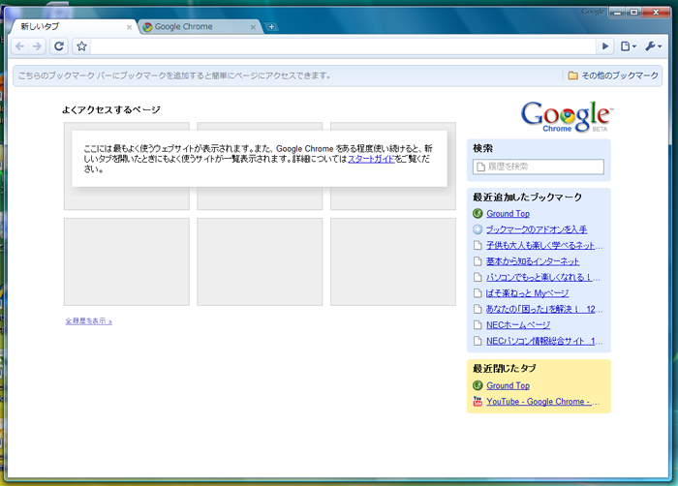This screenshot has height=486, width=678.
Task: Open あなたの「困った」を解決 bookmark
Action: click(544, 309)
